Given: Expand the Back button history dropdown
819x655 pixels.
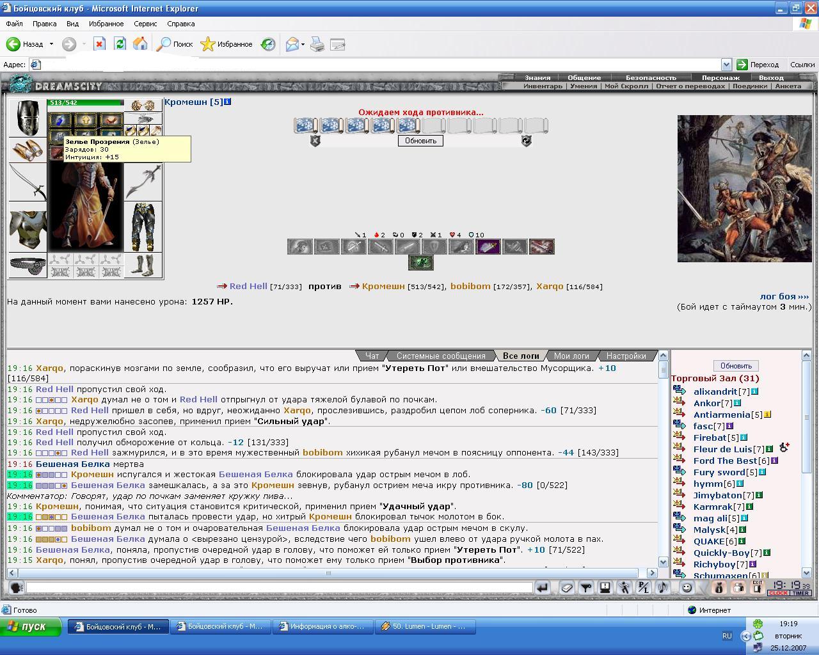Looking at the screenshot, I should (x=52, y=44).
